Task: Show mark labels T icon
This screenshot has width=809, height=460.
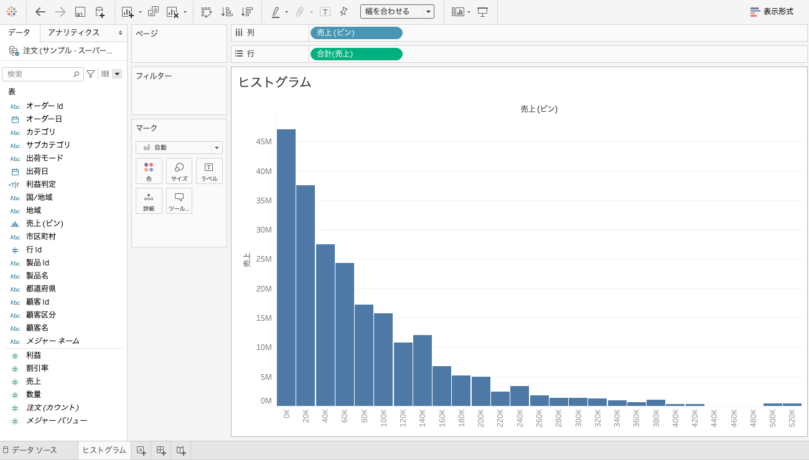Action: coord(325,12)
